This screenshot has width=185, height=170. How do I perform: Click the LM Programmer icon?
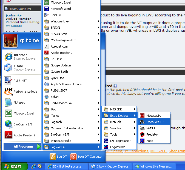(x=106, y=141)
